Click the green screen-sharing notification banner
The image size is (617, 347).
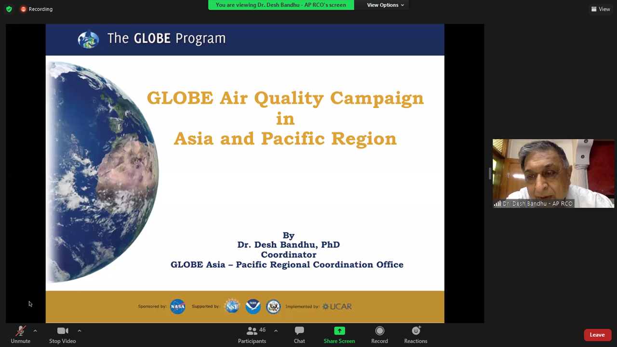(281, 5)
